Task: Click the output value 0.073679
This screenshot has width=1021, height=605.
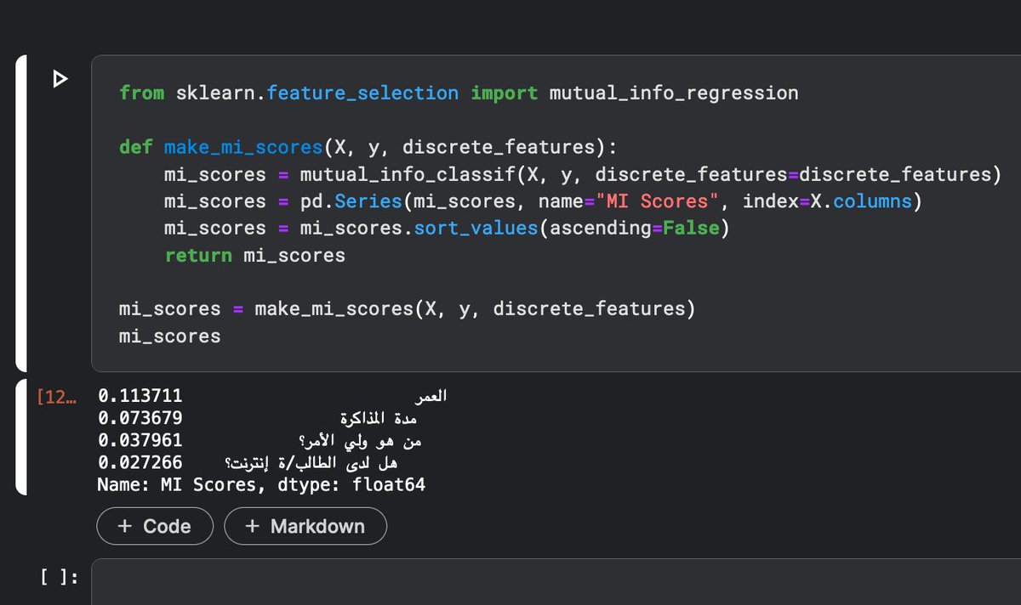Action: click(140, 418)
